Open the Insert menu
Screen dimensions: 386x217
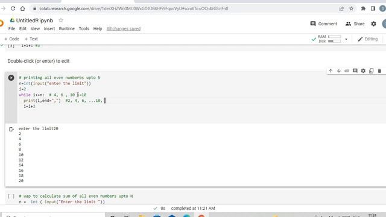pyautogui.click(x=49, y=29)
